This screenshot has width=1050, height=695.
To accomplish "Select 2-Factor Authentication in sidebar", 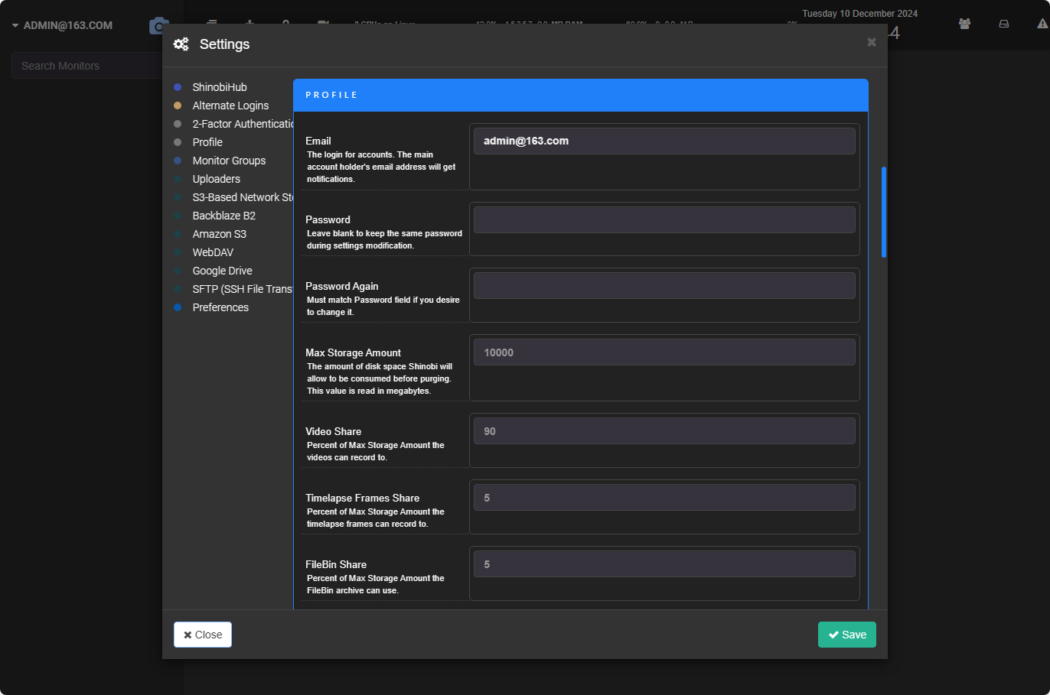I will (243, 124).
